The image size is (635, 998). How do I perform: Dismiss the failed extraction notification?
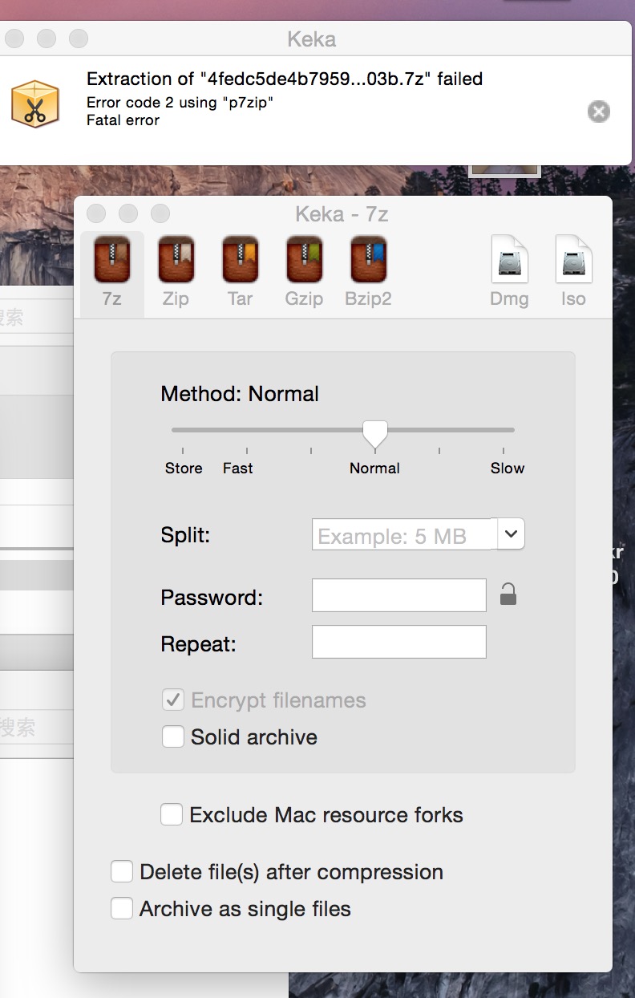(598, 112)
